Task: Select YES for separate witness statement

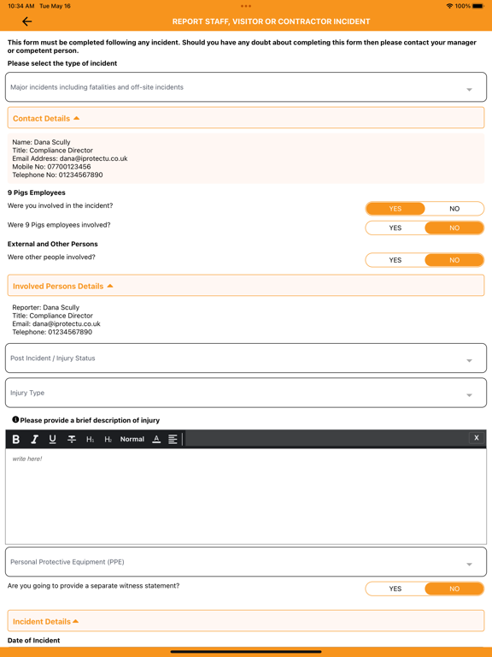Action: coord(395,589)
